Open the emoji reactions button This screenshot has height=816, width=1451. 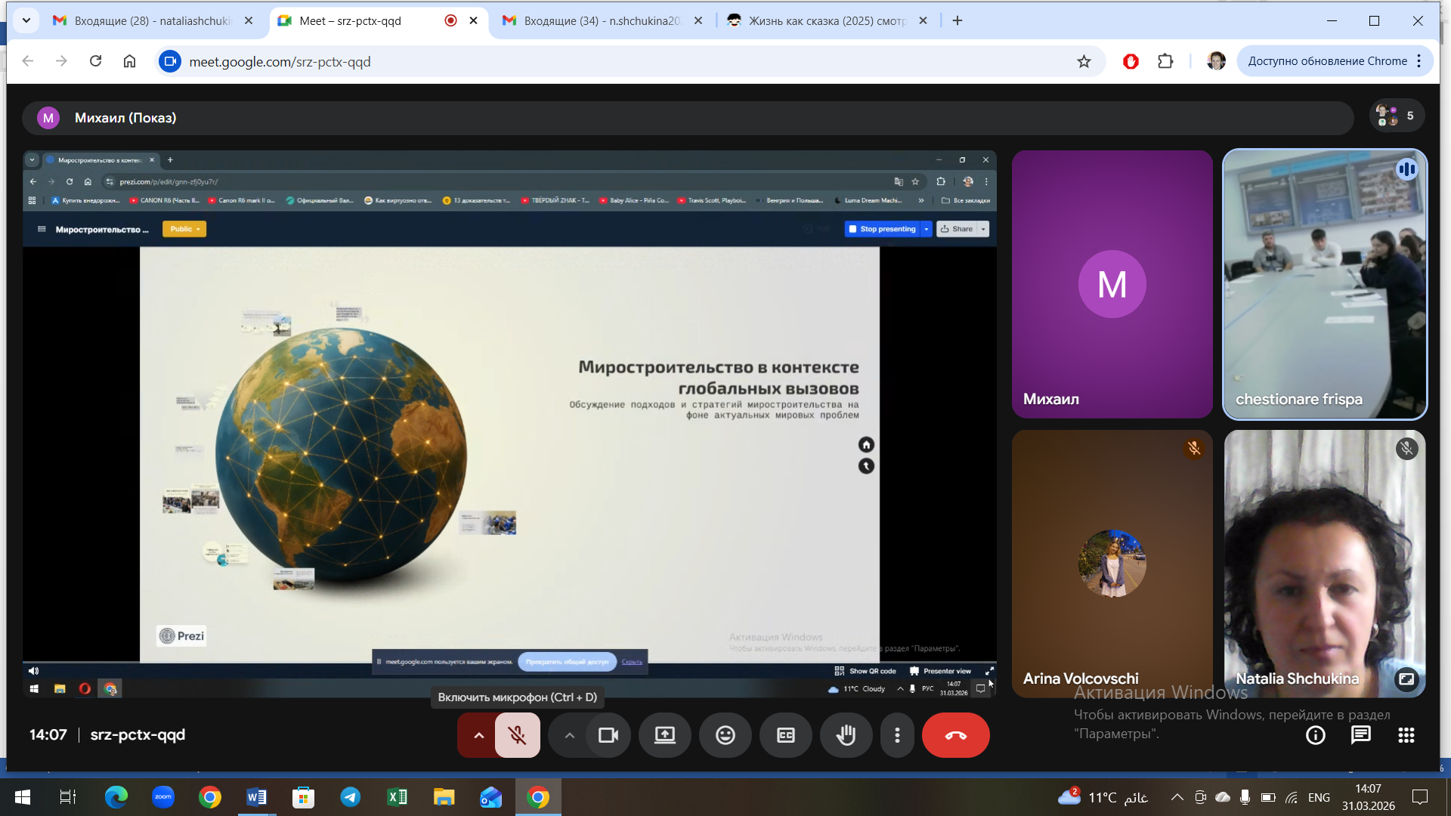pos(725,735)
